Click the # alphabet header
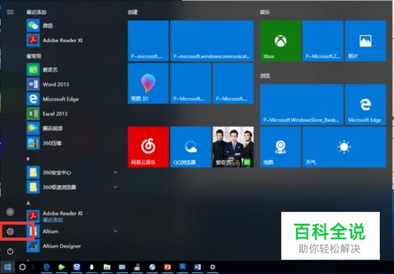The image size is (394, 274). pyautogui.click(x=28, y=159)
